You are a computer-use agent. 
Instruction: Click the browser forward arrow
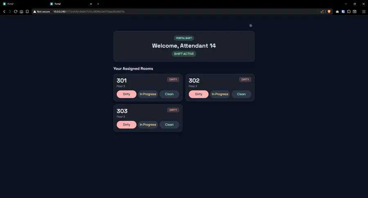pos(10,11)
